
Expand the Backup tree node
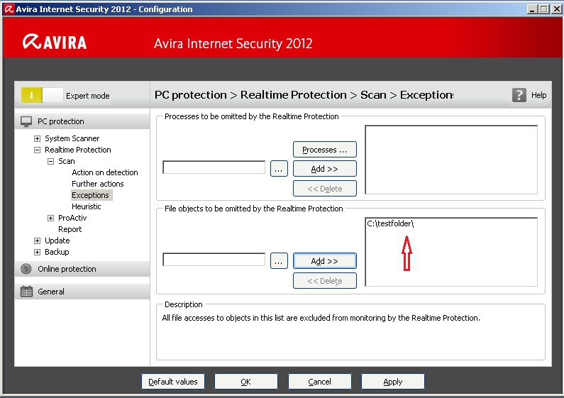pyautogui.click(x=37, y=253)
